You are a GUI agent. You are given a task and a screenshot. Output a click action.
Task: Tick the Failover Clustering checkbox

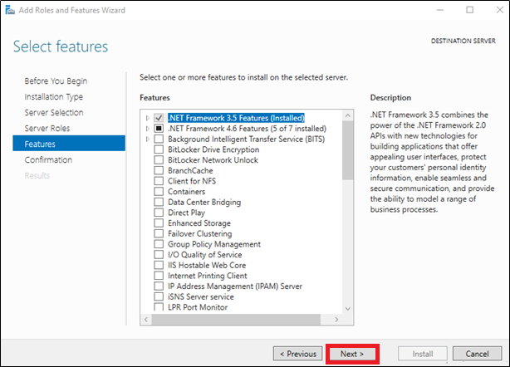click(x=159, y=233)
